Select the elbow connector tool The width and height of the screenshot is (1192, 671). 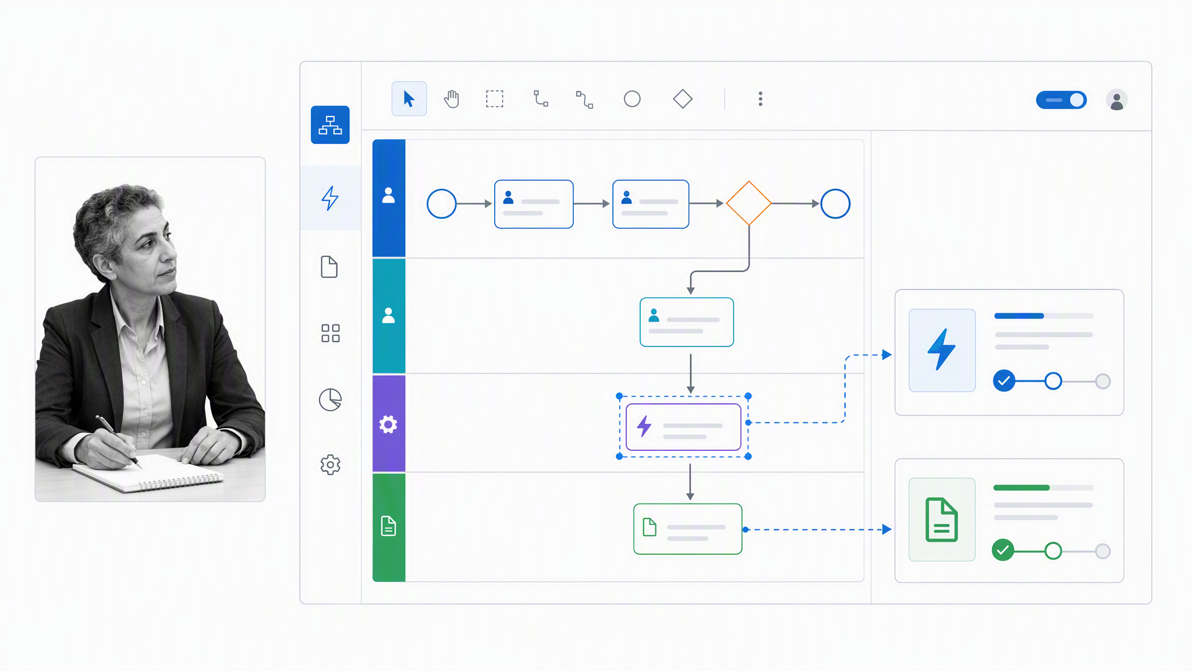click(x=541, y=98)
